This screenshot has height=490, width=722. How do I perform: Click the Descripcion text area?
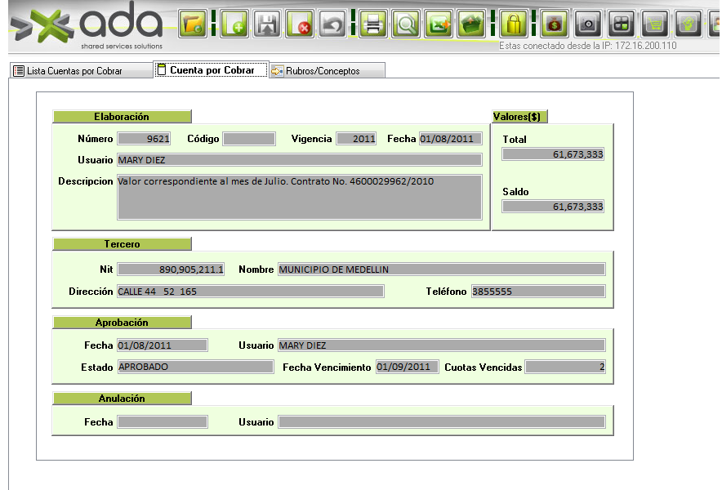tap(299, 197)
